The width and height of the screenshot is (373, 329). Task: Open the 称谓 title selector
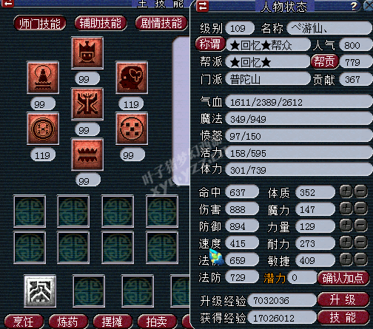pos(210,44)
